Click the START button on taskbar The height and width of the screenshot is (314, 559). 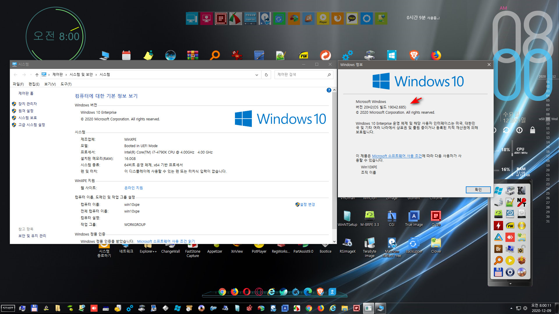pyautogui.click(x=8, y=308)
